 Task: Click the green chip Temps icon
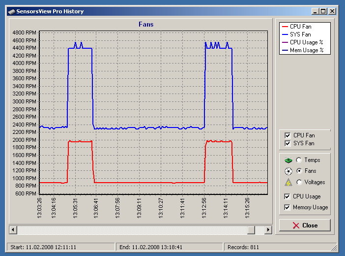[x=288, y=160]
